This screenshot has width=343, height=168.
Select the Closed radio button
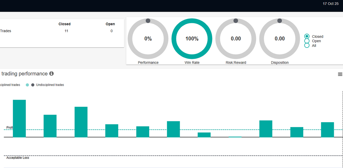pos(307,36)
